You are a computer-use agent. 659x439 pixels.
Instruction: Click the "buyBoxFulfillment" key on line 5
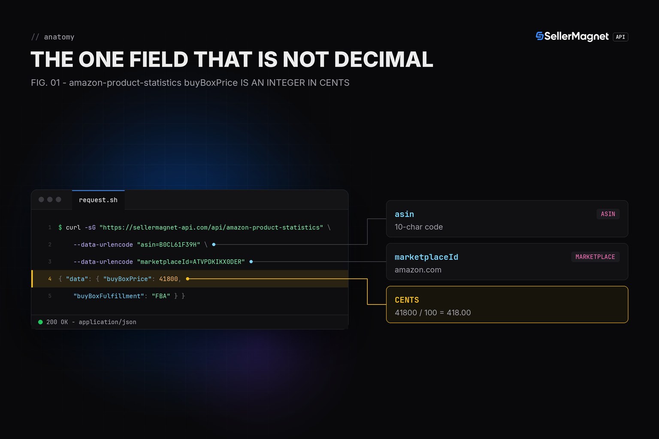109,296
